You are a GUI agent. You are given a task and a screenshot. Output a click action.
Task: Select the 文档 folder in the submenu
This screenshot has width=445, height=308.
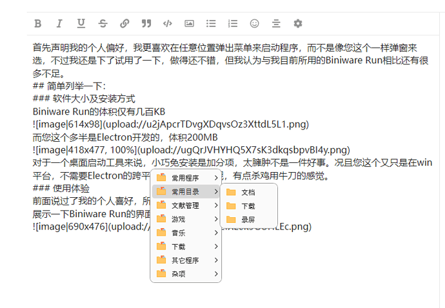[x=248, y=192]
